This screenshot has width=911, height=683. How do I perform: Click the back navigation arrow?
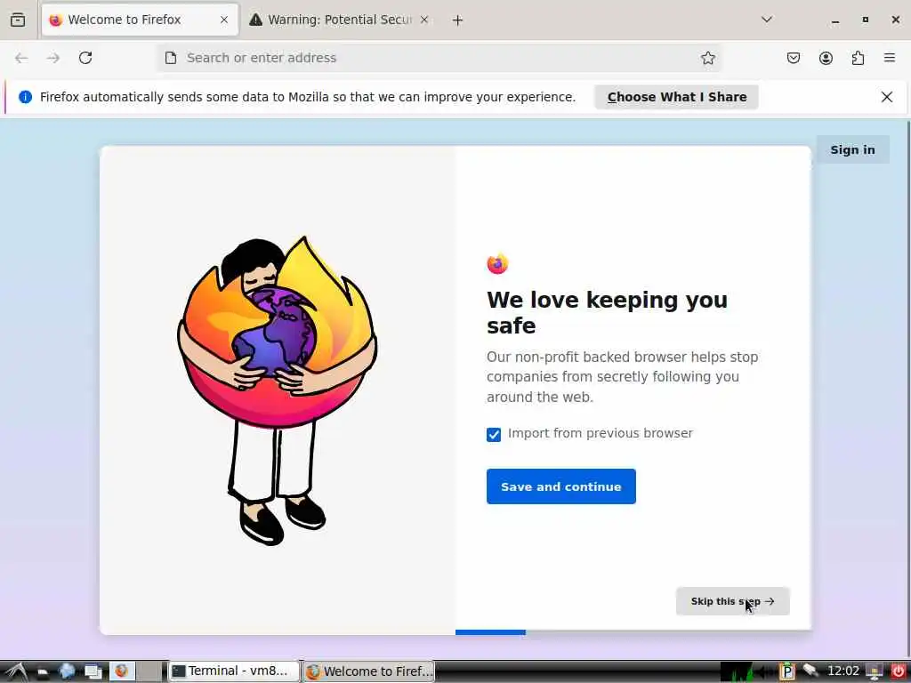click(21, 58)
